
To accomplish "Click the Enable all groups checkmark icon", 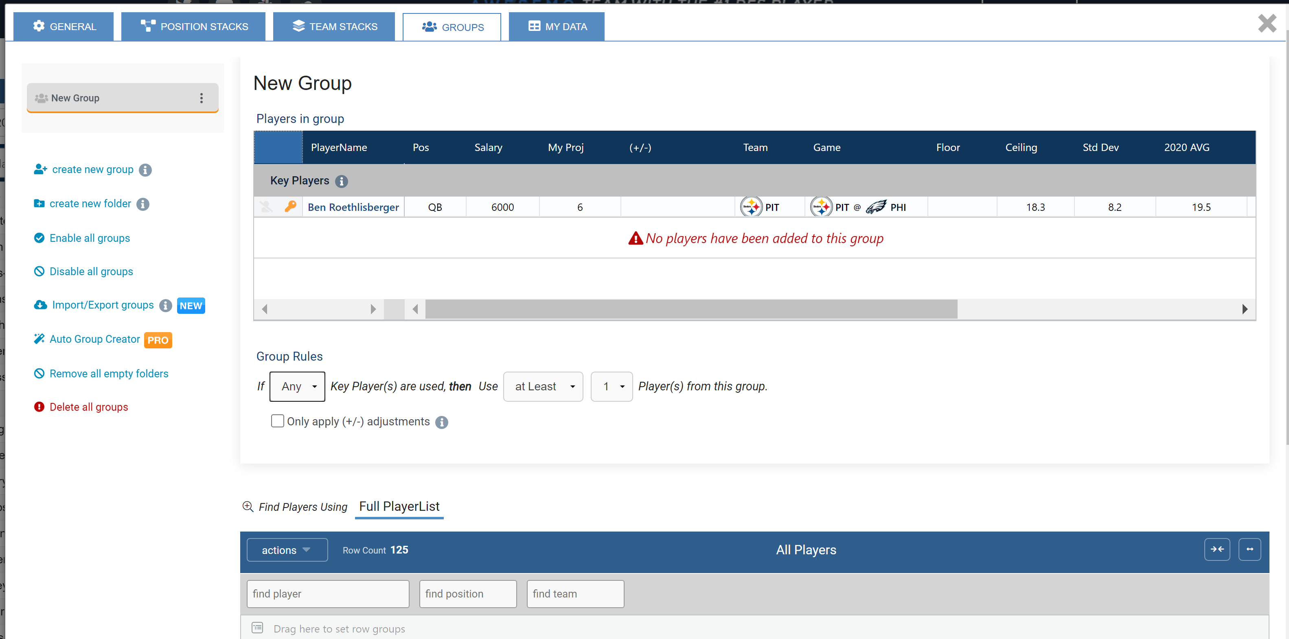I will (x=39, y=238).
